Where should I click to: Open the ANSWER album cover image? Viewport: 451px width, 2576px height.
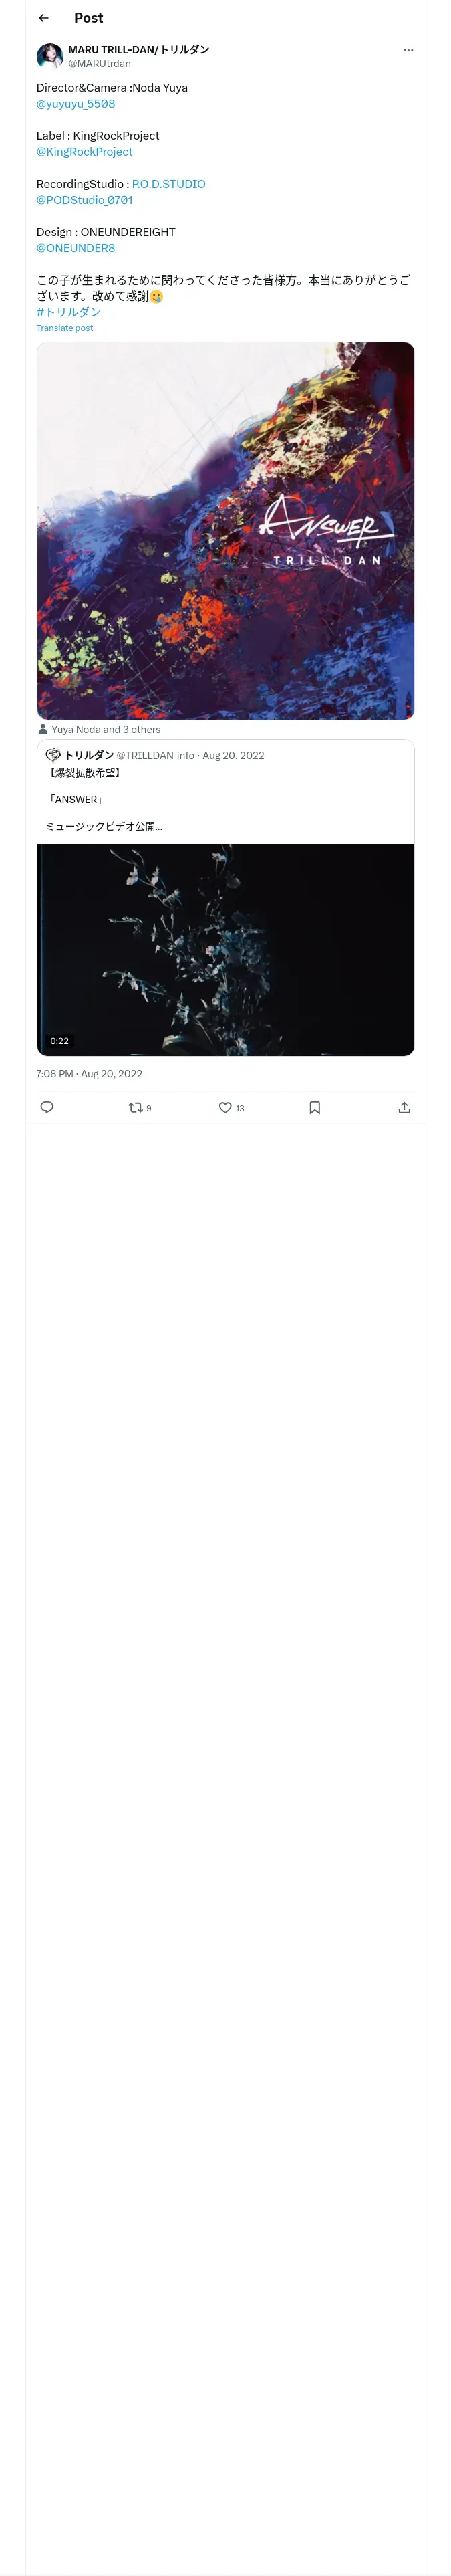(226, 531)
